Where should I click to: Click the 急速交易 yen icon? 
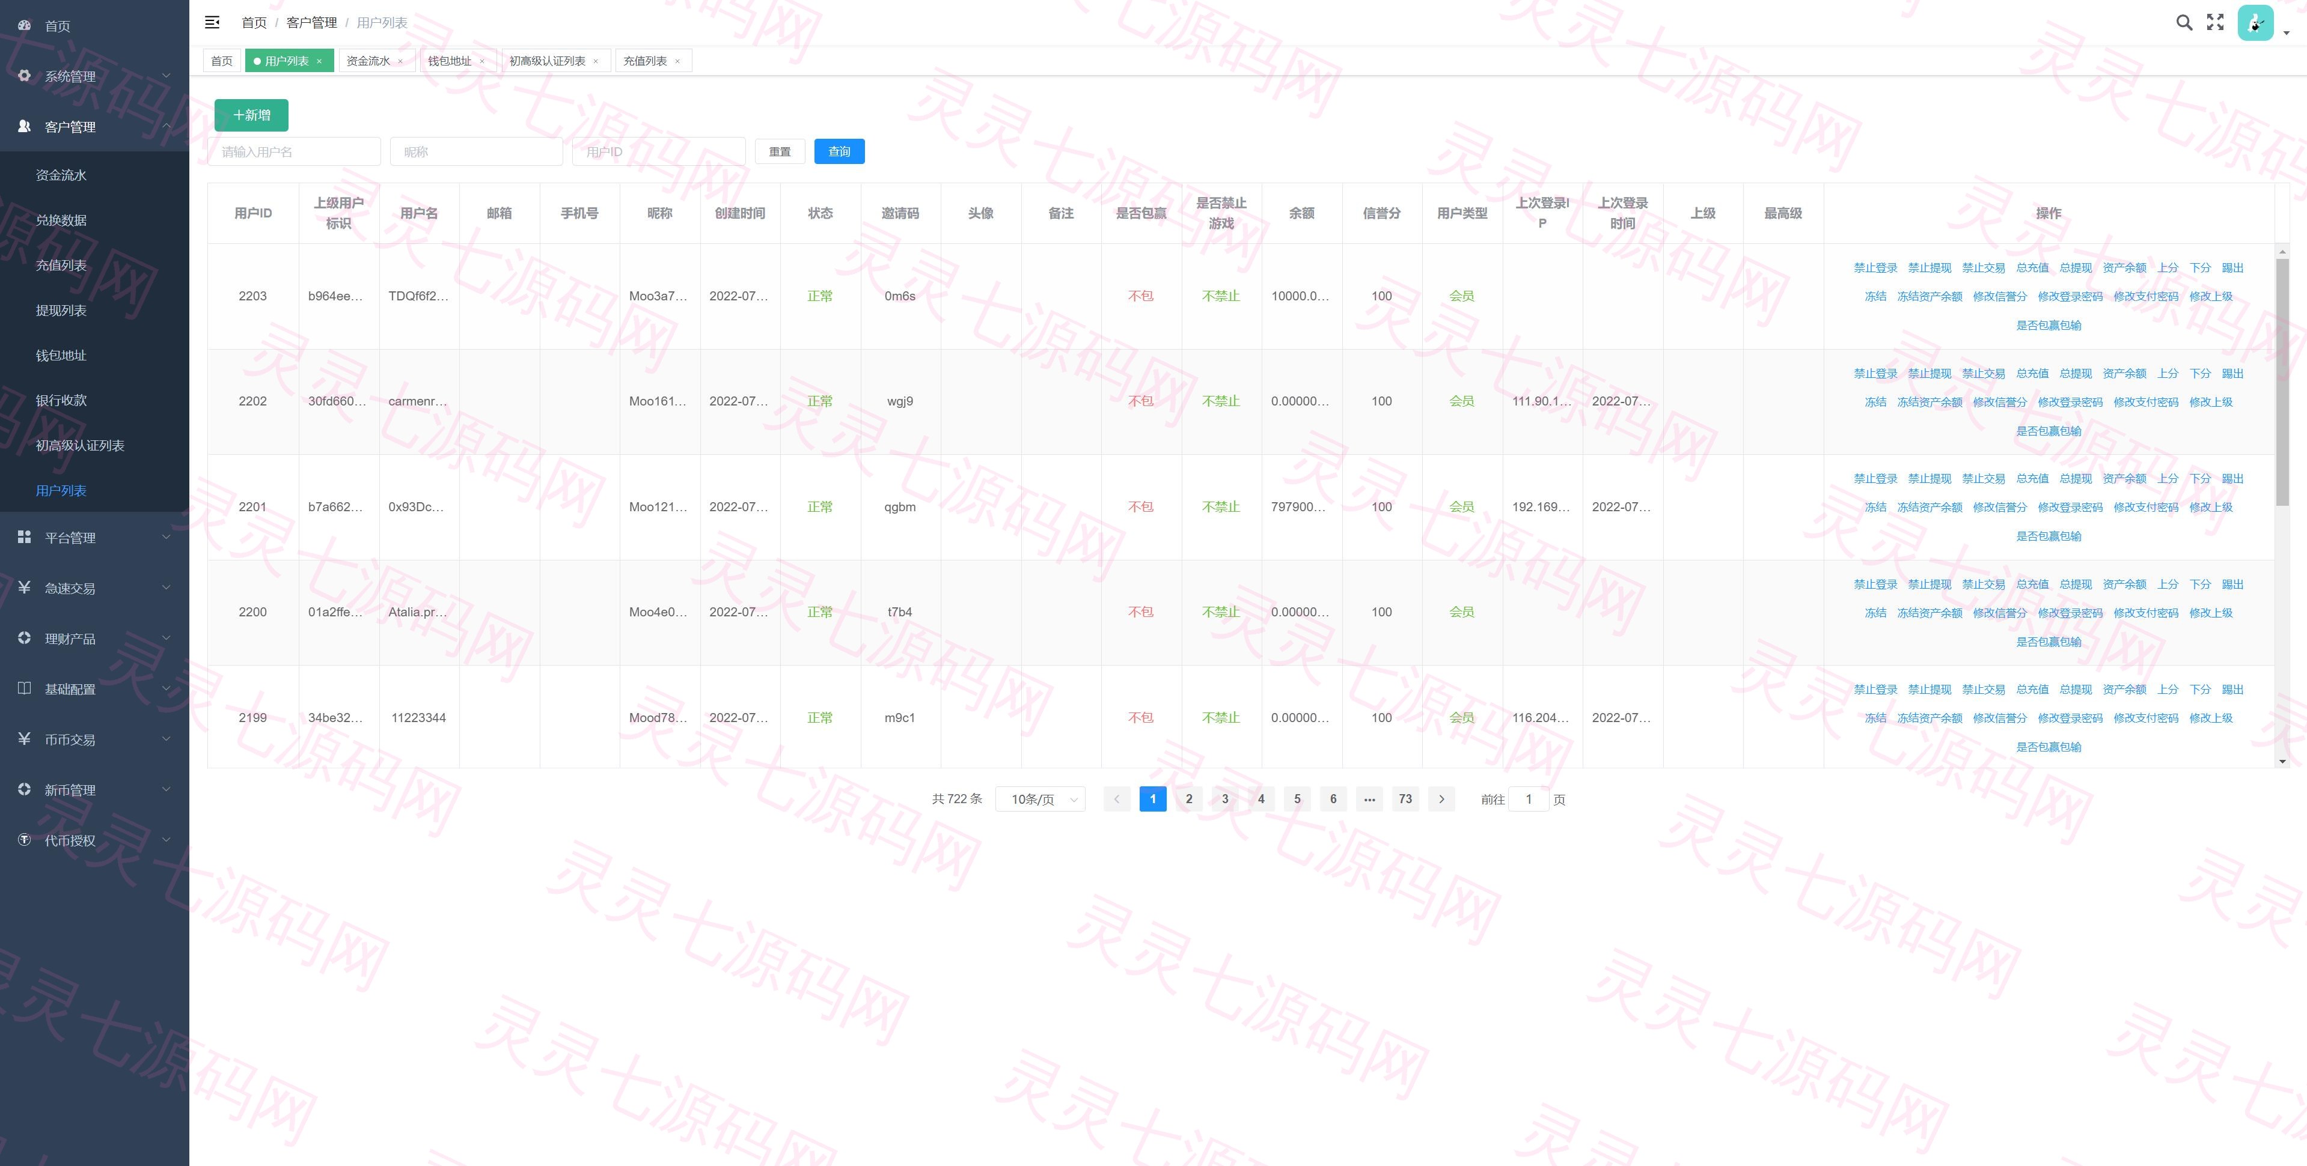tap(24, 587)
